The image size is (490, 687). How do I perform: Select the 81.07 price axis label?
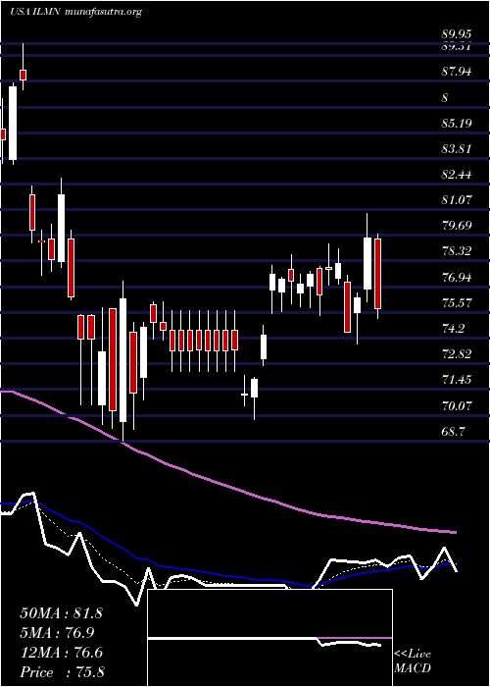pyautogui.click(x=458, y=200)
